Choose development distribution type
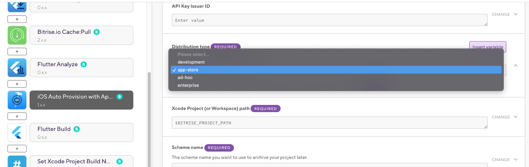This screenshot has width=529, height=167. coord(336,62)
